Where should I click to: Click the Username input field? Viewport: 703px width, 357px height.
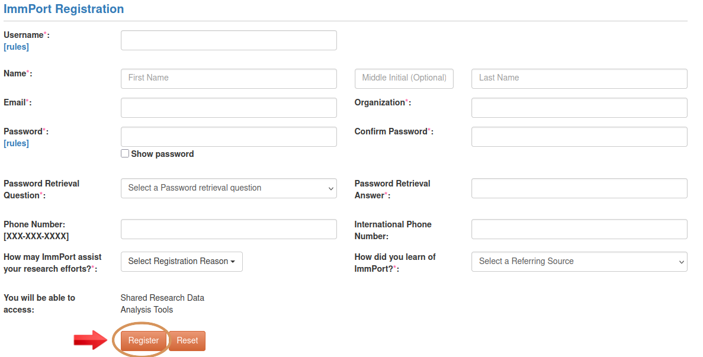click(x=229, y=40)
